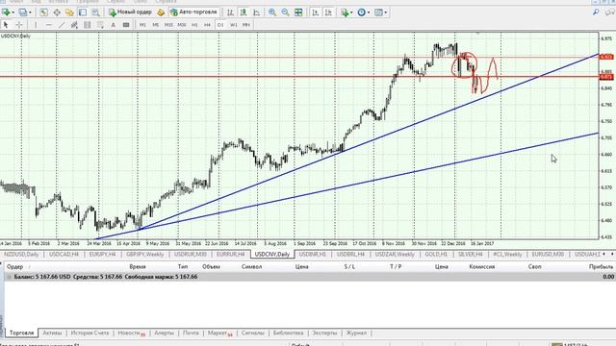Image resolution: width=616 pixels, height=346 pixels.
Task: Open the Indicators list icon
Action: [x=345, y=12]
